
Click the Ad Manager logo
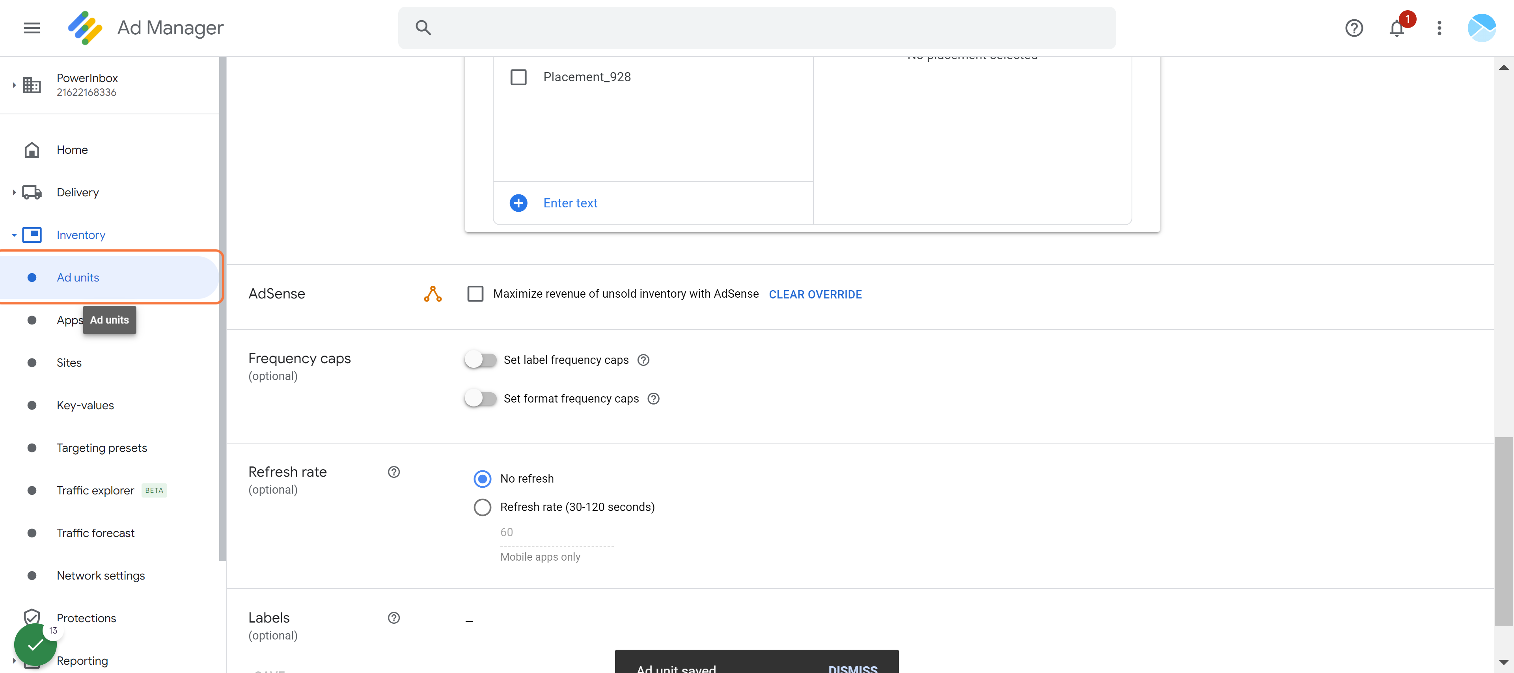click(x=85, y=28)
